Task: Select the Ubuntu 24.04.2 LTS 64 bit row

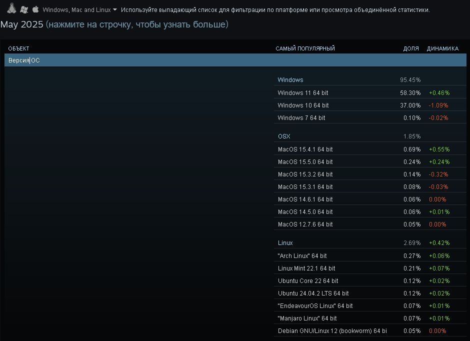Action: tap(370, 293)
